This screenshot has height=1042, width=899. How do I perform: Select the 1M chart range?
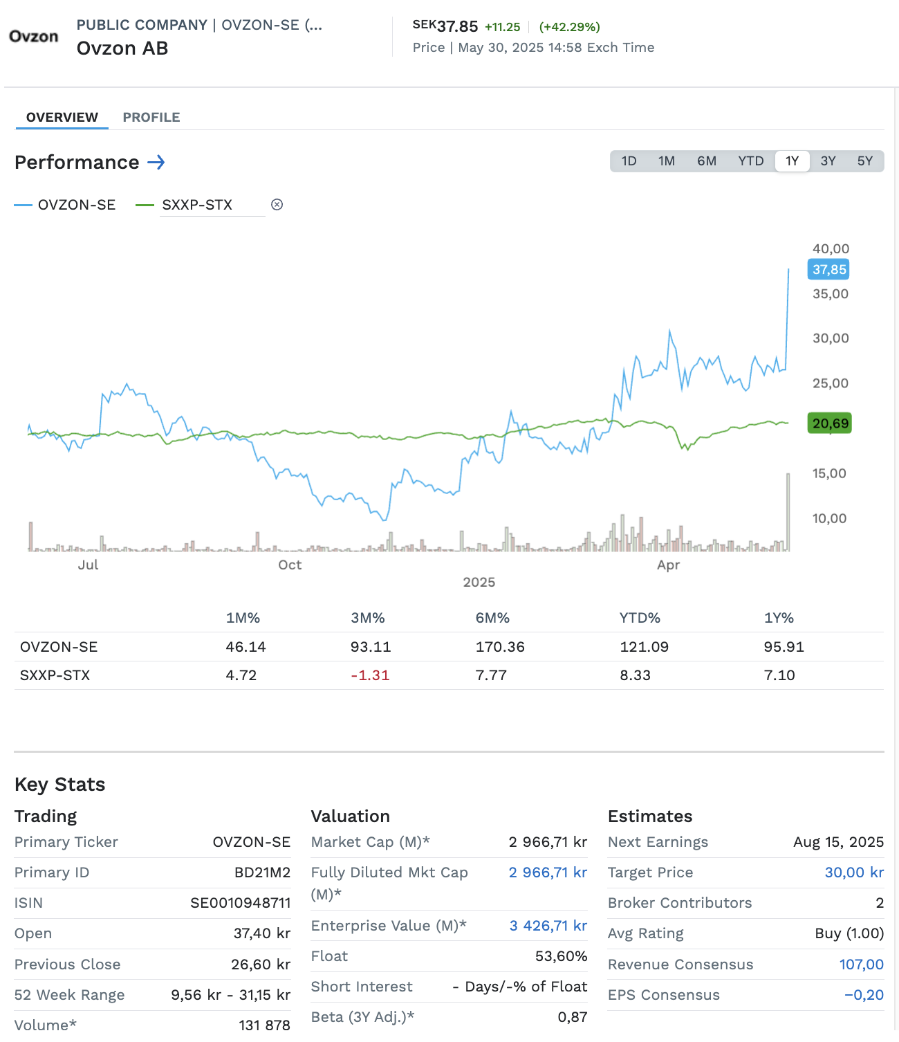(x=667, y=161)
